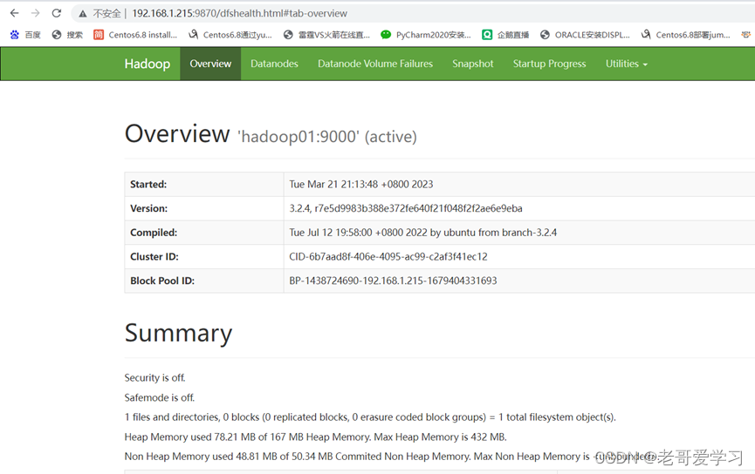This screenshot has height=474, width=755.
Task: Click the Cluster ID value CID-6b7aad8f
Action: pyautogui.click(x=388, y=257)
